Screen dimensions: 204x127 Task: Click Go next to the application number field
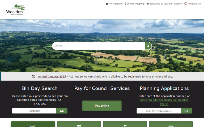tap(186, 111)
